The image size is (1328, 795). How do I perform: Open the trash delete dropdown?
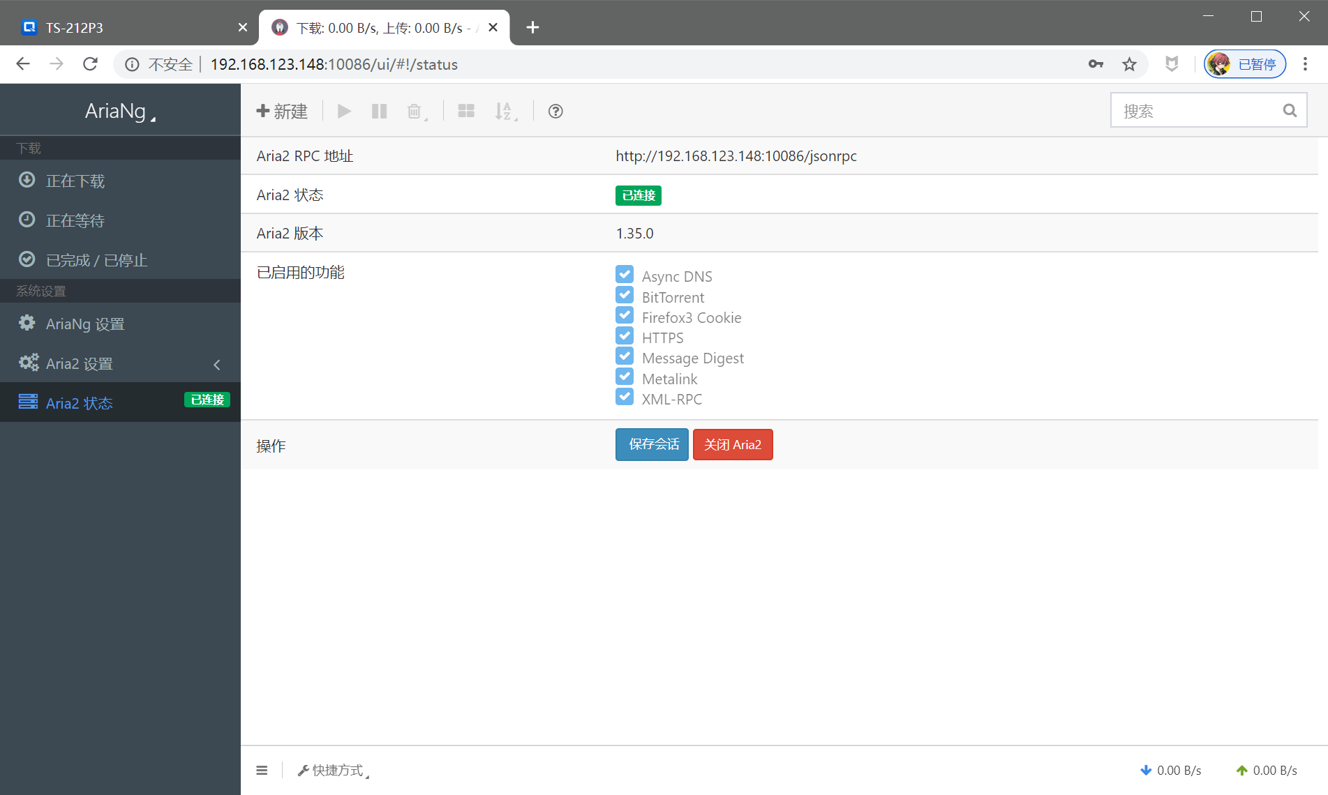point(416,111)
